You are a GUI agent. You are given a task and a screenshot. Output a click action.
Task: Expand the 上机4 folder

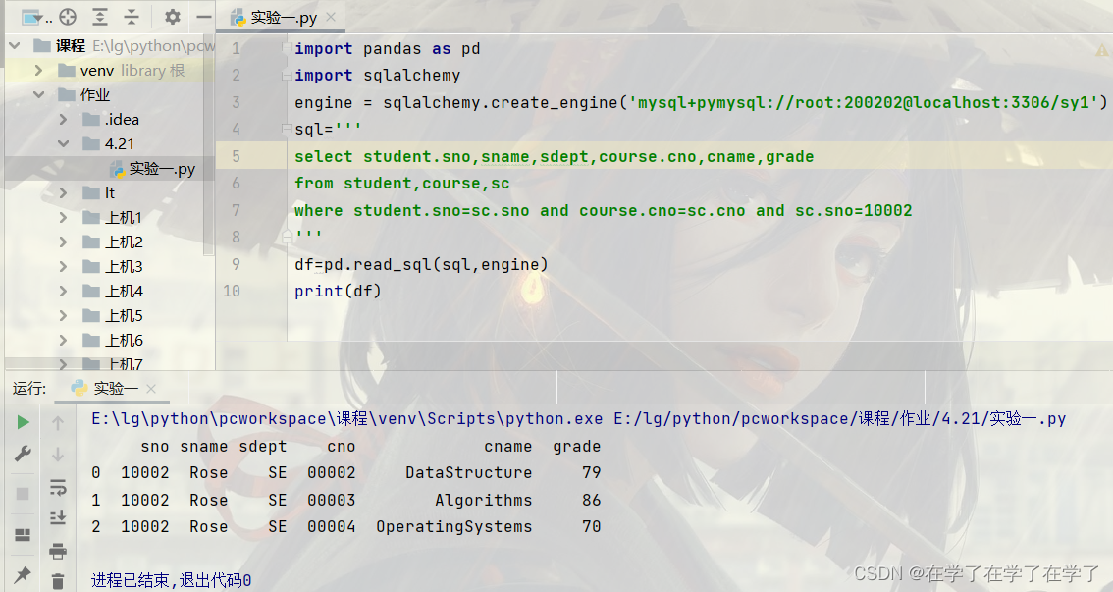point(63,291)
